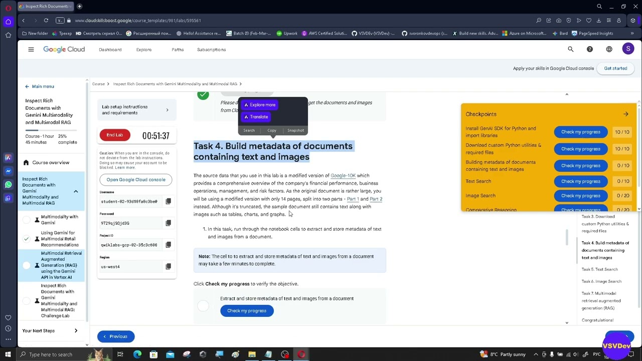
Task: Open the Mail app from the taskbar
Action: coord(170,354)
